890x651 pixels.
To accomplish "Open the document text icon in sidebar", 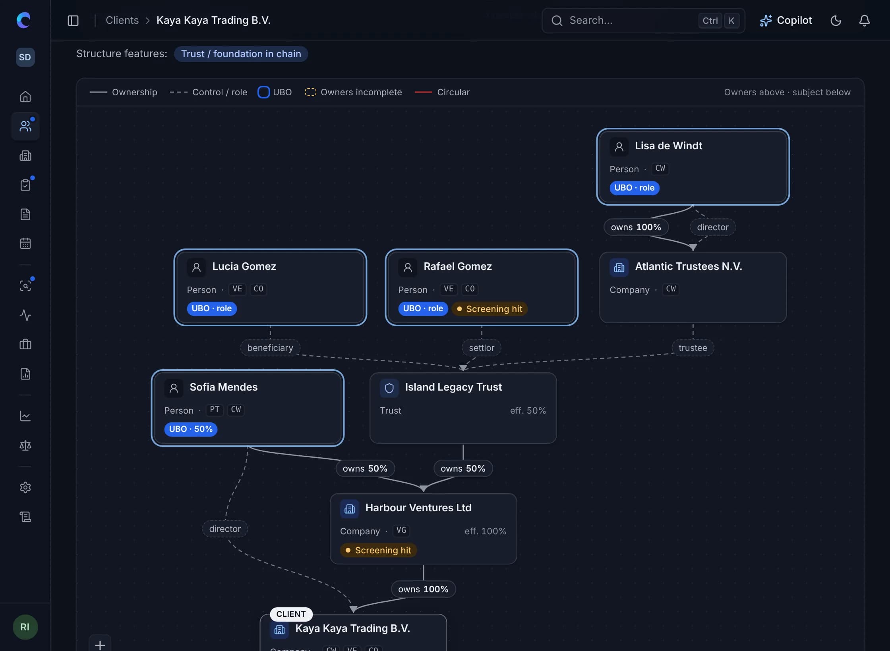I will coord(25,214).
